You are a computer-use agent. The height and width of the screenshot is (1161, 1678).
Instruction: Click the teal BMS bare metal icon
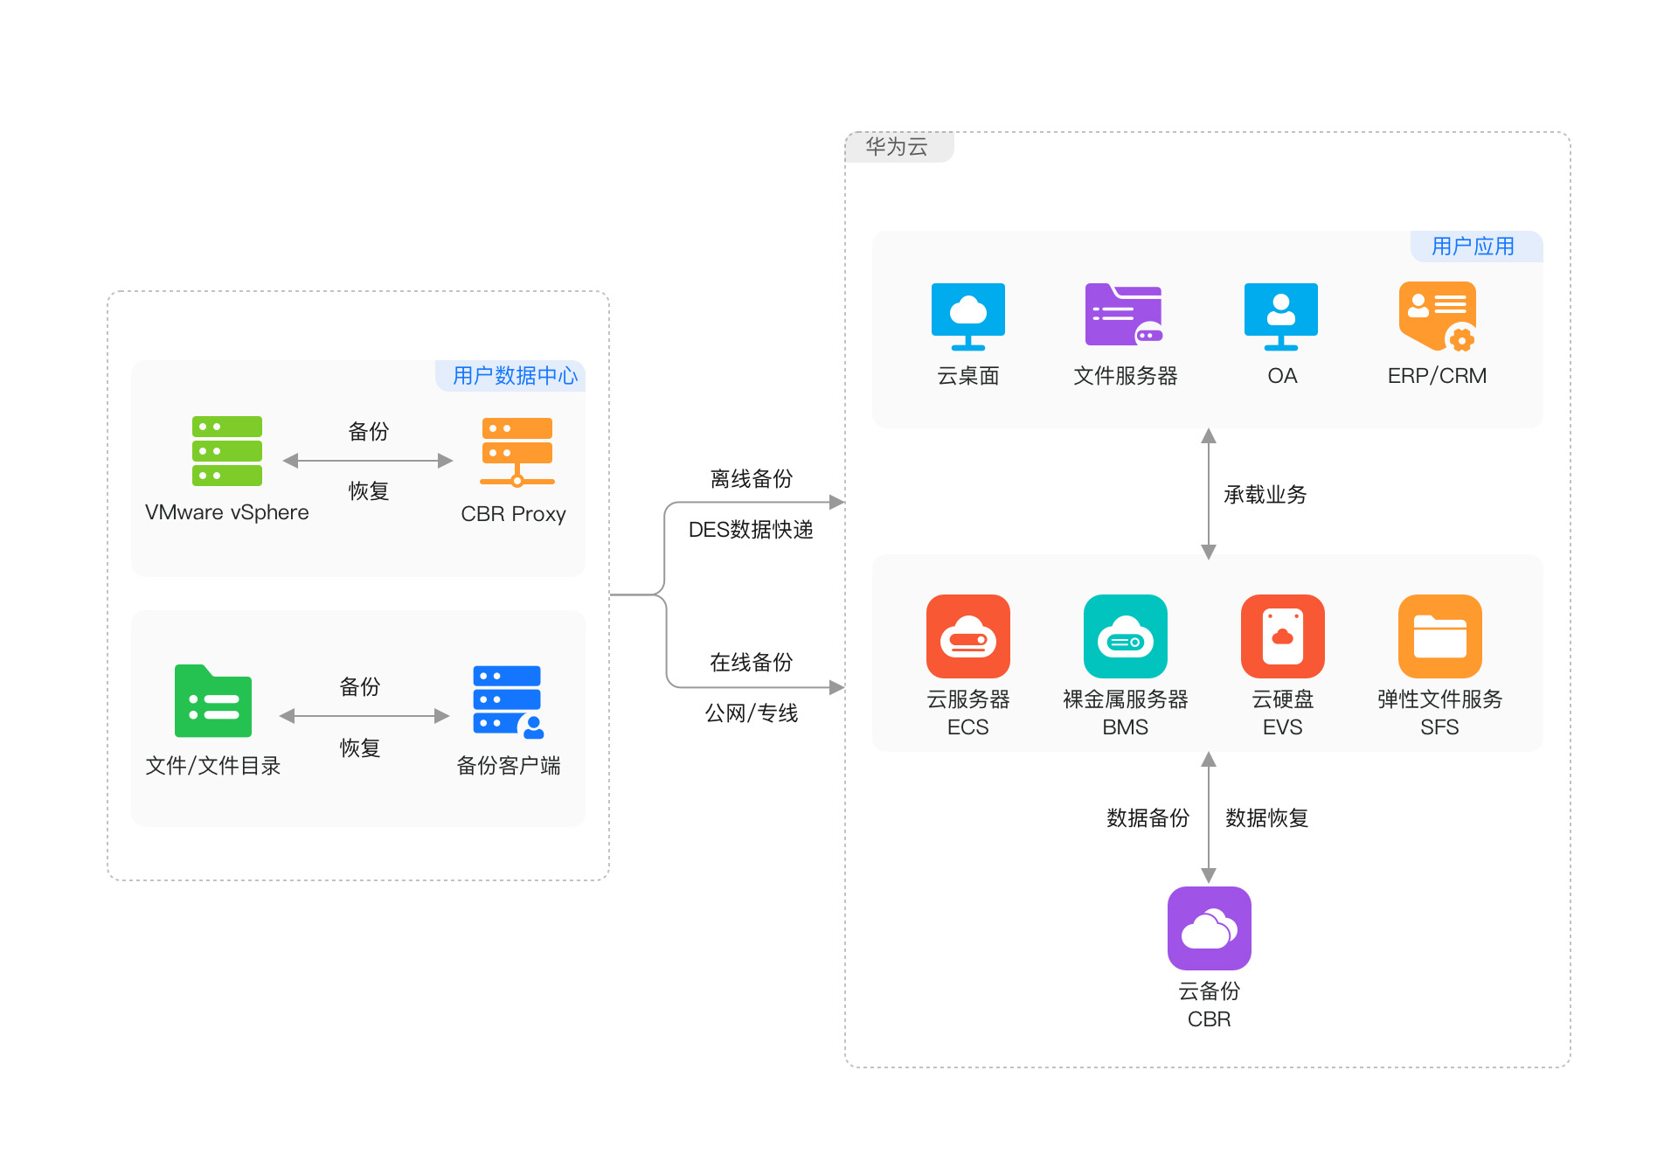(1125, 636)
